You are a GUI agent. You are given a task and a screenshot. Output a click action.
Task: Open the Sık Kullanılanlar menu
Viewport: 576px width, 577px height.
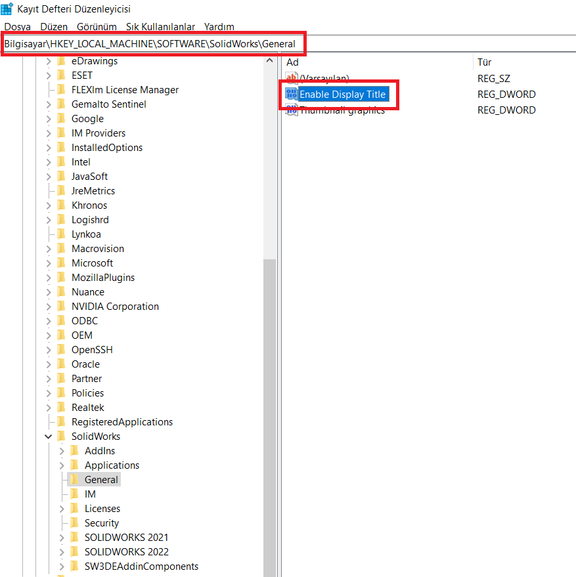pos(160,27)
